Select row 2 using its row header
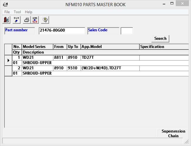Image resolution: width=191 pixels, height=146 pixels. (8, 71)
